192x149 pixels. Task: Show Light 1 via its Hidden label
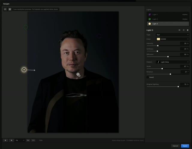coord(185,15)
